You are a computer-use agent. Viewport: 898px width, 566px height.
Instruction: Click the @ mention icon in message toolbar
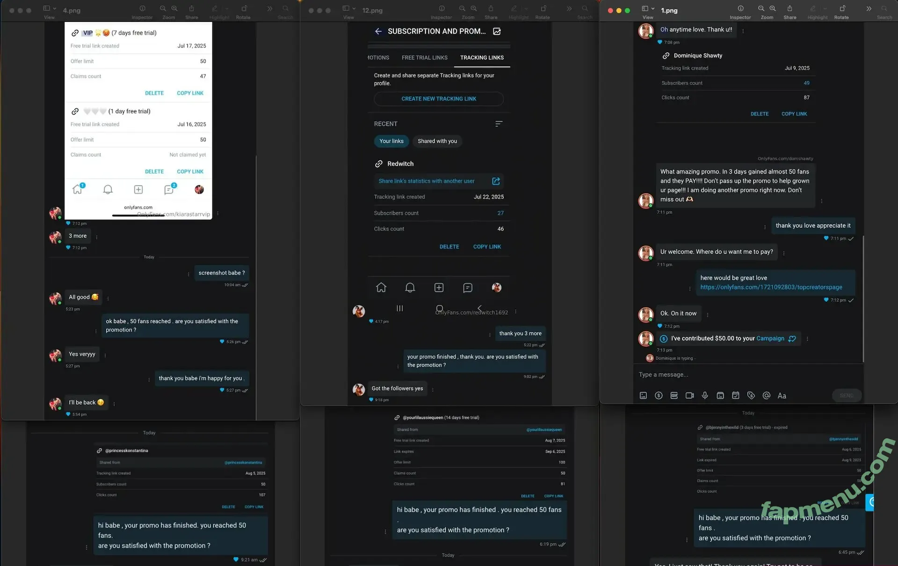pyautogui.click(x=766, y=395)
